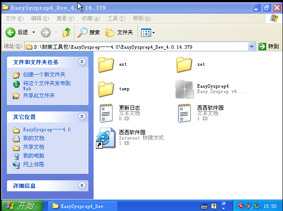Click the address bar path field
This screenshot has width=283, height=211.
point(136,46)
